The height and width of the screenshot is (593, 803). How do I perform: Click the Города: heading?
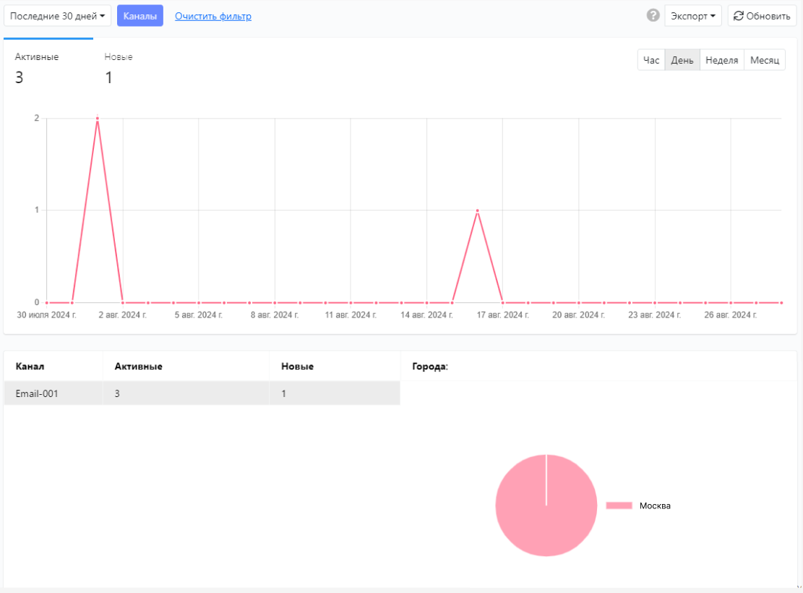click(429, 367)
